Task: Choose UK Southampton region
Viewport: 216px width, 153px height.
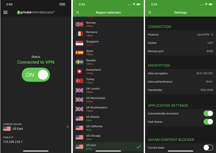Action: tap(108, 109)
